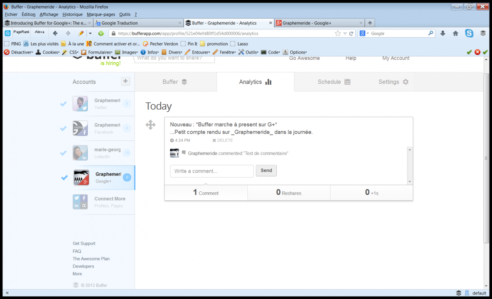This screenshot has height=299, width=492.
Task: Click Connect More profiles and pages
Action: tap(99, 202)
